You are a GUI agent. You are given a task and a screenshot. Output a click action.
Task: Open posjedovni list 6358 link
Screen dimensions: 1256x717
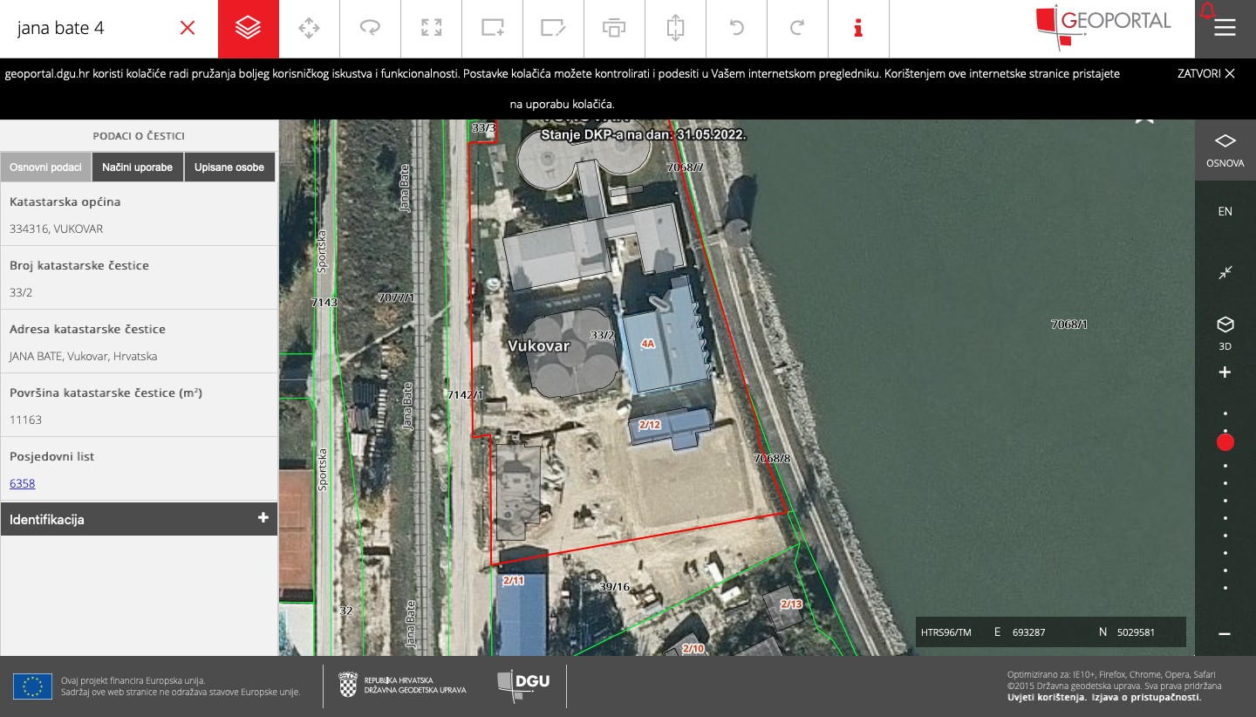[23, 483]
